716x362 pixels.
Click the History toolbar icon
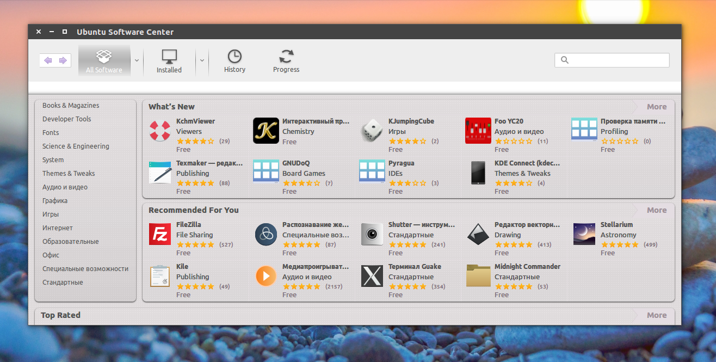click(x=234, y=60)
